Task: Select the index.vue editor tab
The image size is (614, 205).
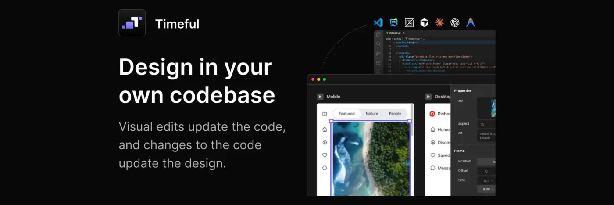Action: (395, 33)
